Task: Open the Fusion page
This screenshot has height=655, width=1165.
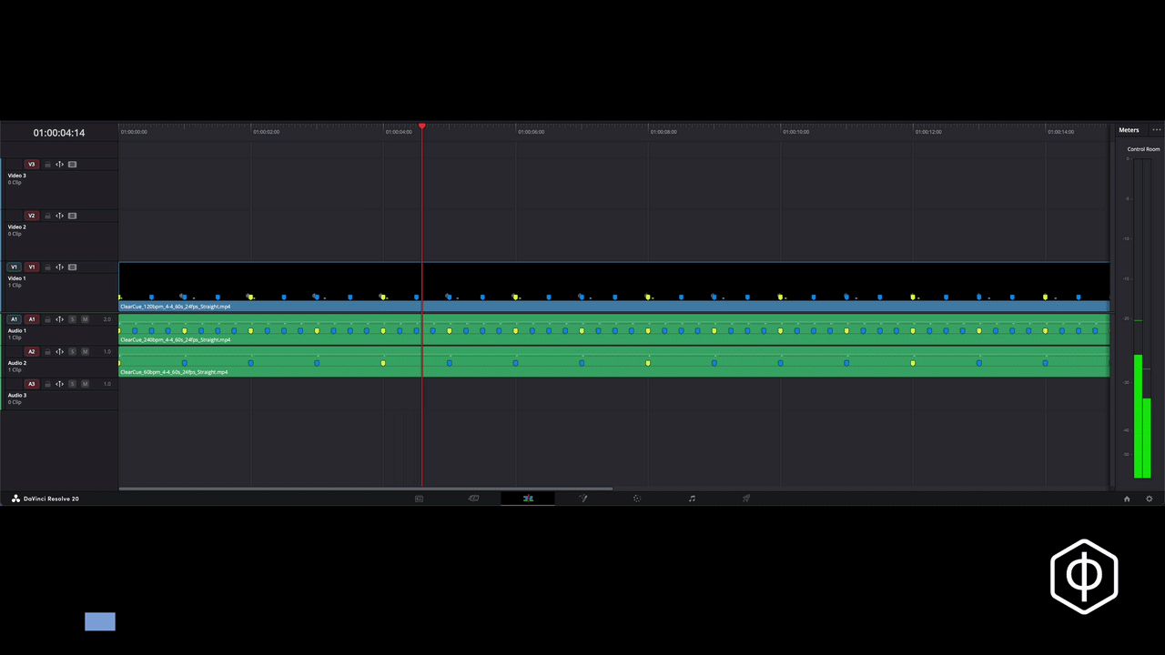Action: click(583, 499)
